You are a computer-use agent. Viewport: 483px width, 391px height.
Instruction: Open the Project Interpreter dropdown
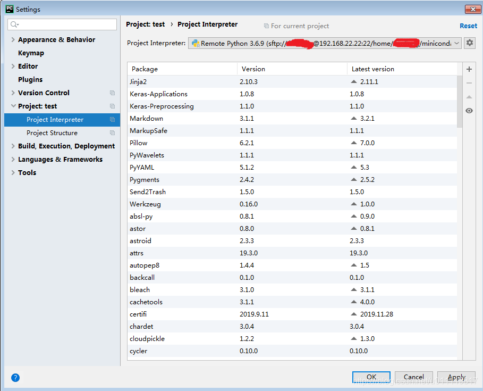pyautogui.click(x=325, y=43)
